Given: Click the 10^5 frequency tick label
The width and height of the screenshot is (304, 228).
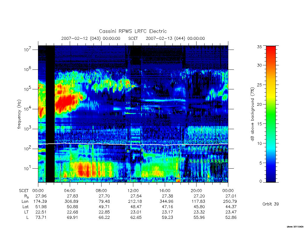Looking at the screenshot, I should 28,89.
